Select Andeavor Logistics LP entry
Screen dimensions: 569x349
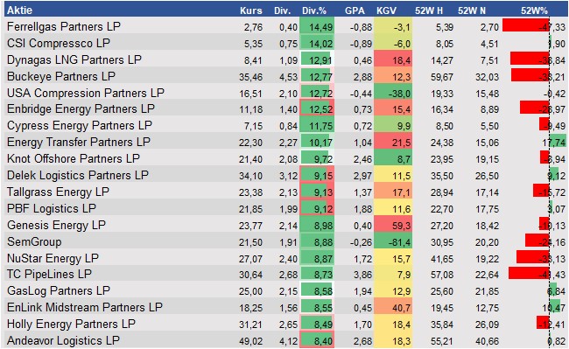click(x=63, y=340)
